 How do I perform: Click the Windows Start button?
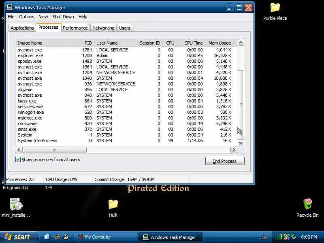(x=19, y=237)
